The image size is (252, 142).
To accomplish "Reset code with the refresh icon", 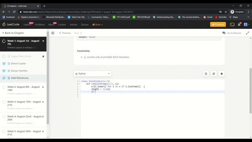I will [214, 74].
